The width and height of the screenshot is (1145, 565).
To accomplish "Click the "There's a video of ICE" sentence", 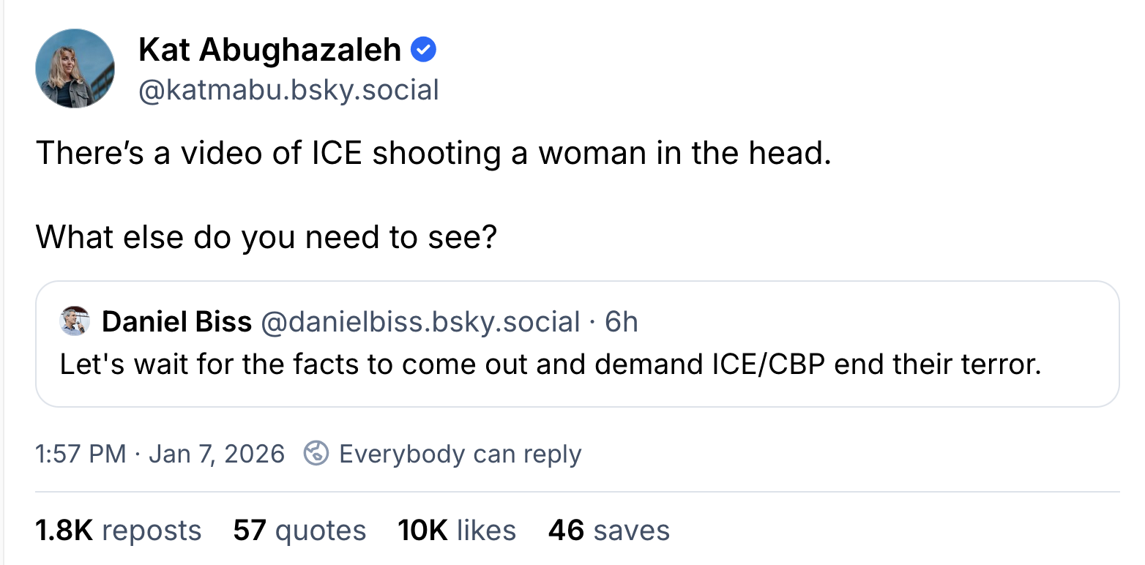I will point(433,154).
